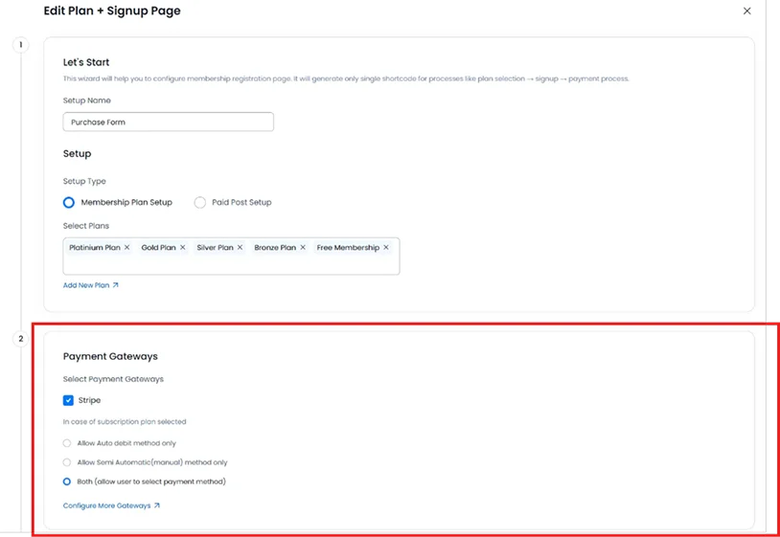Click the Stripe label text
The image size is (780, 537).
coord(89,400)
